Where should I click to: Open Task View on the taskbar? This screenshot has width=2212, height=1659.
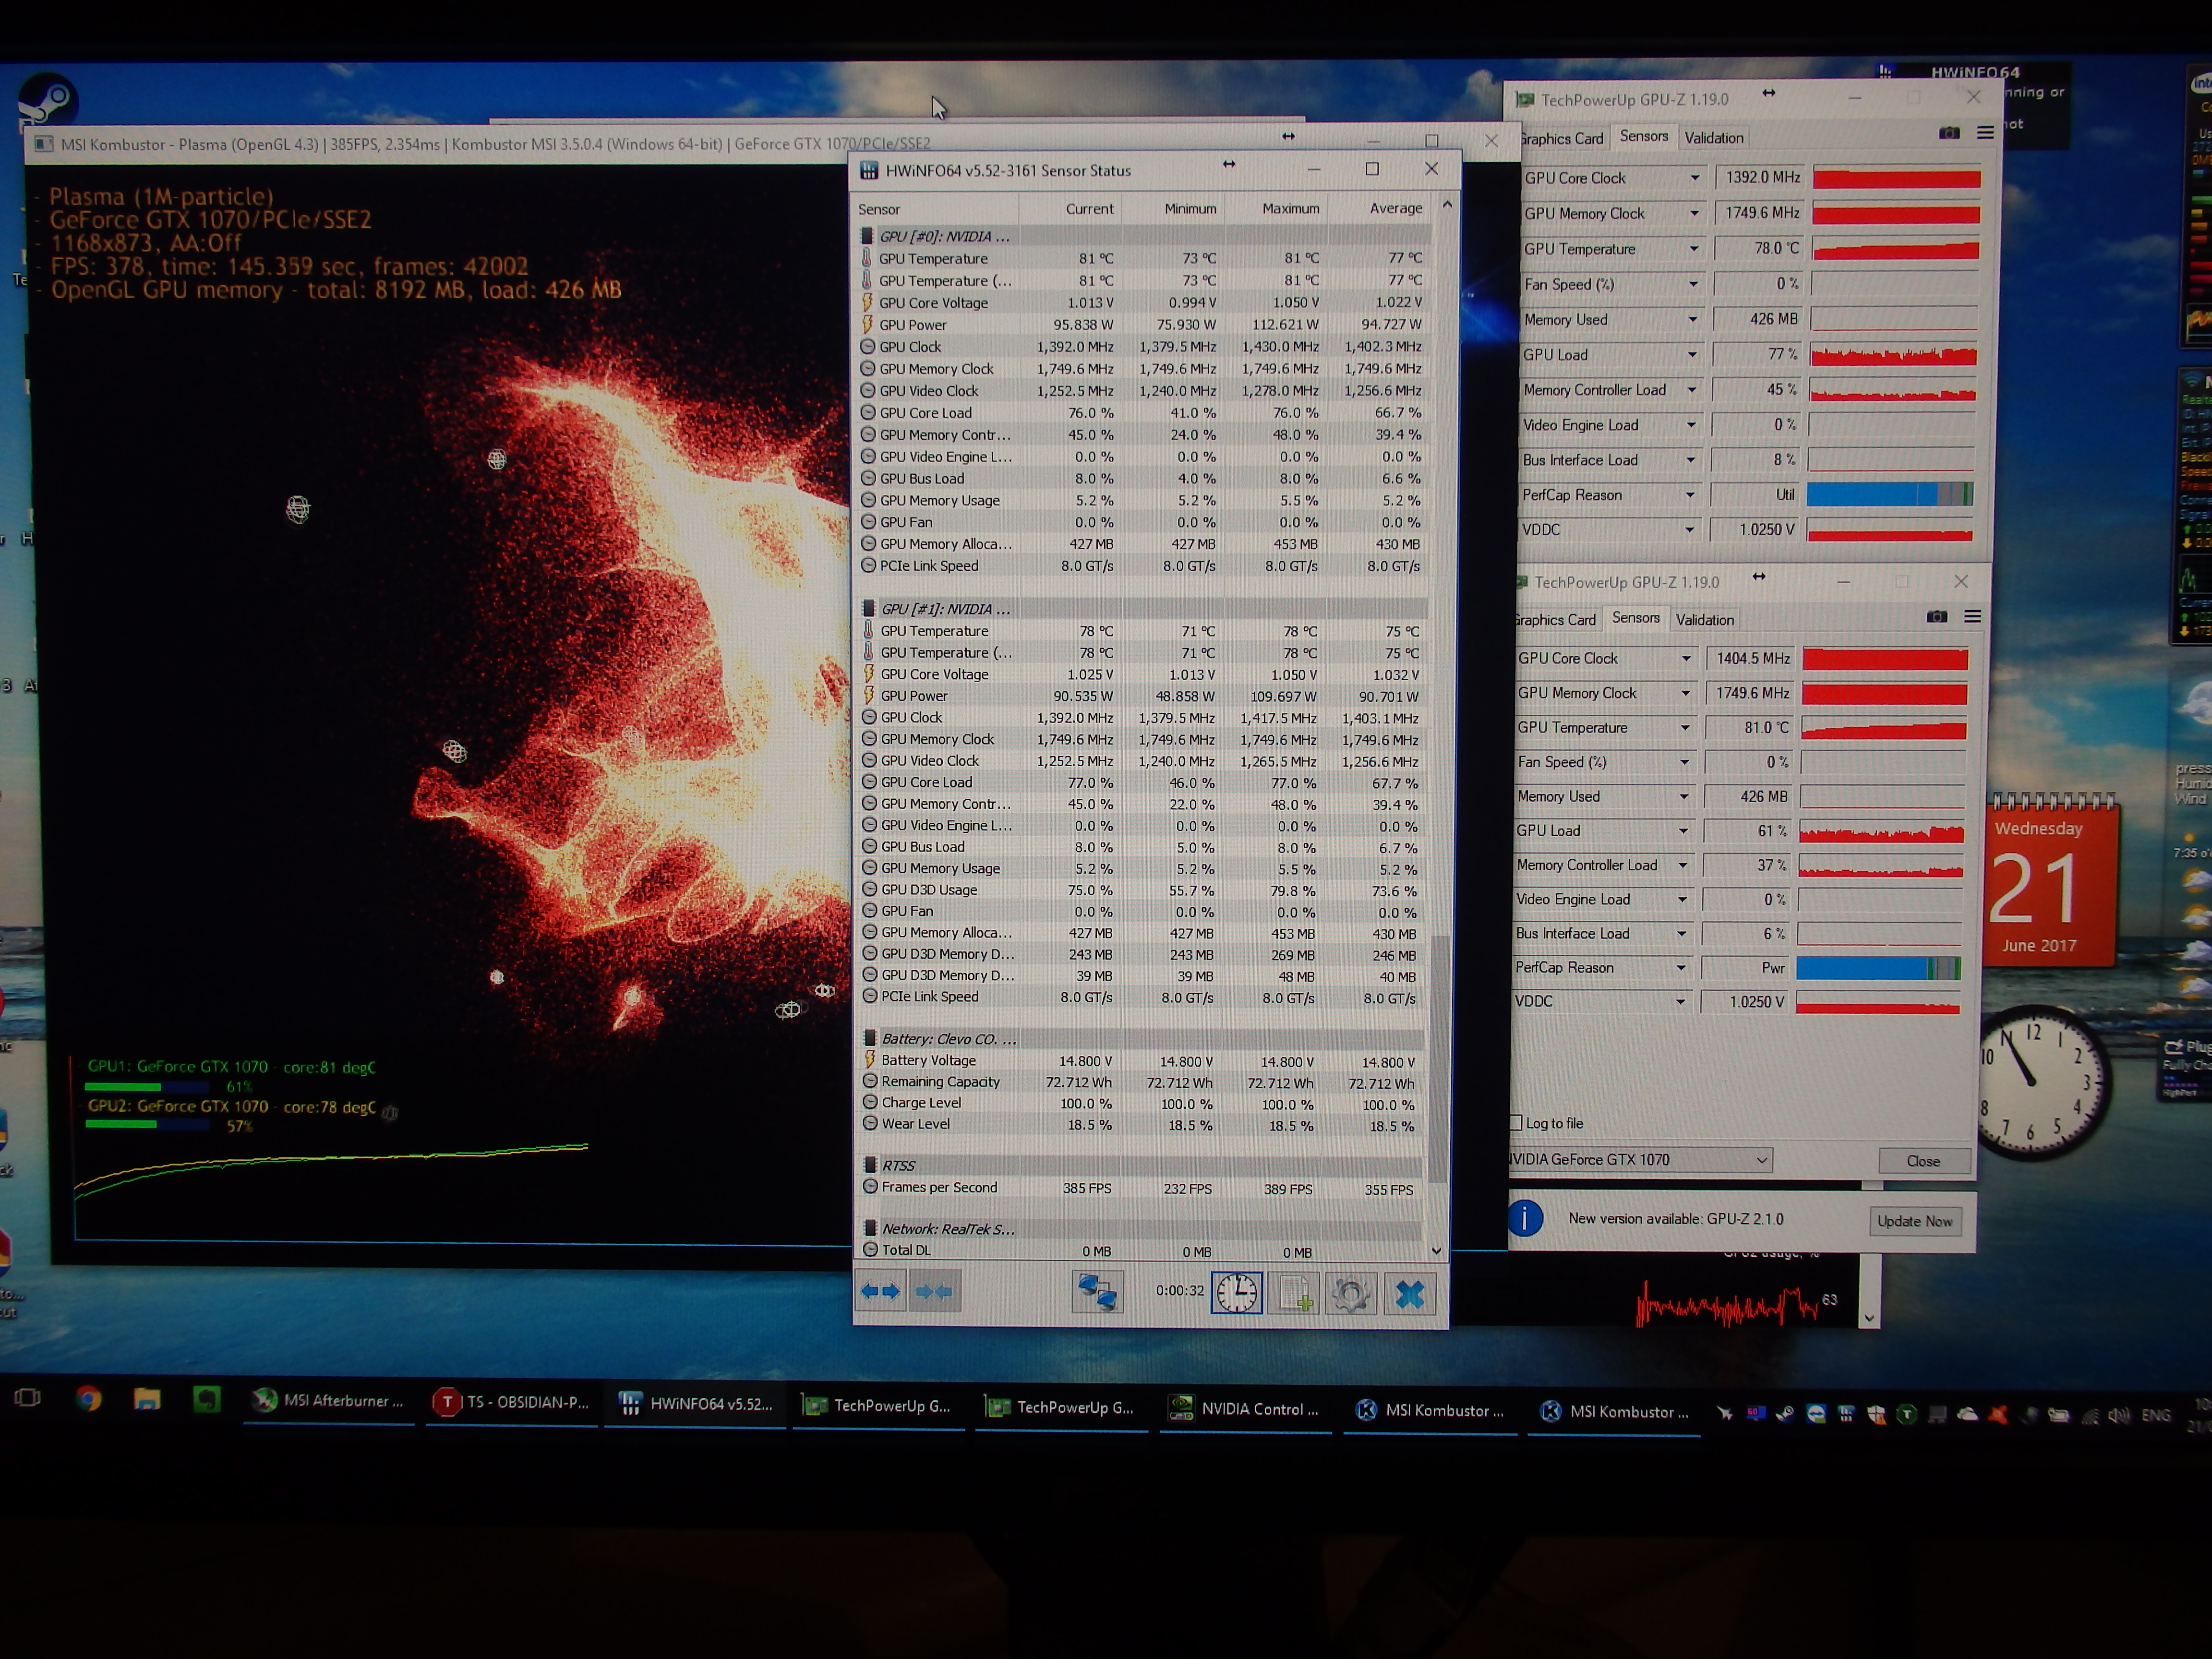point(27,1397)
